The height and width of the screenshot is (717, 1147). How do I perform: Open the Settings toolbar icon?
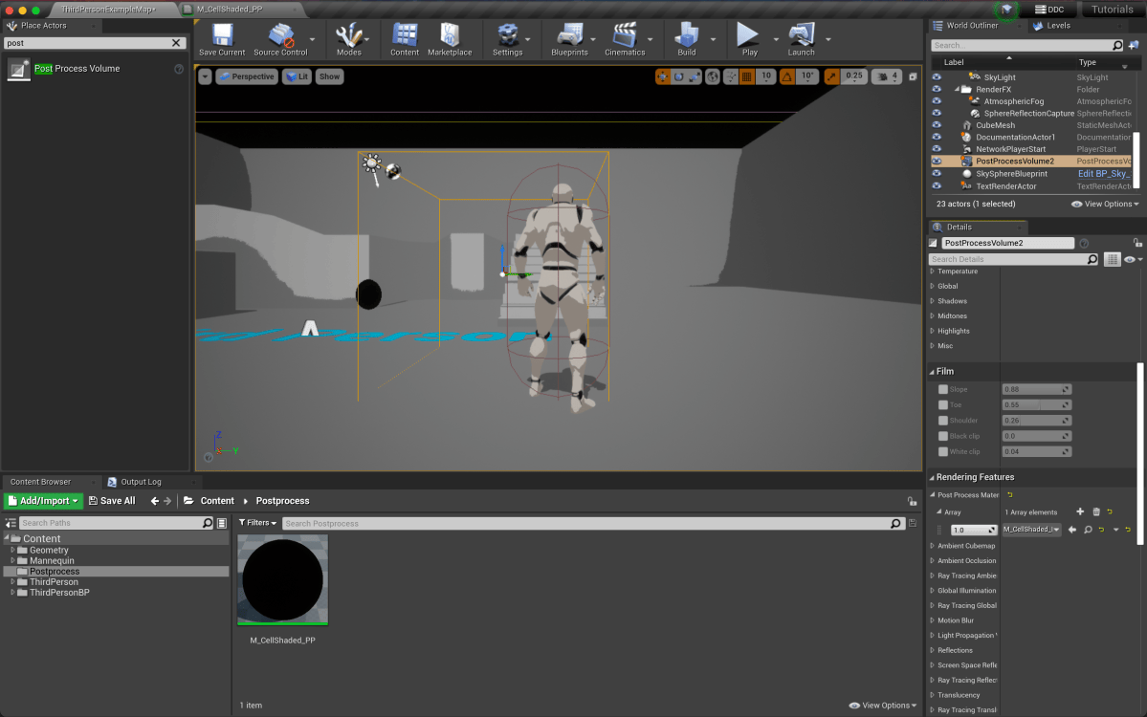507,39
